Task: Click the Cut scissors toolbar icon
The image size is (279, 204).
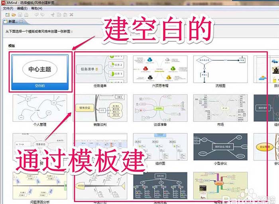Action: tap(53, 15)
